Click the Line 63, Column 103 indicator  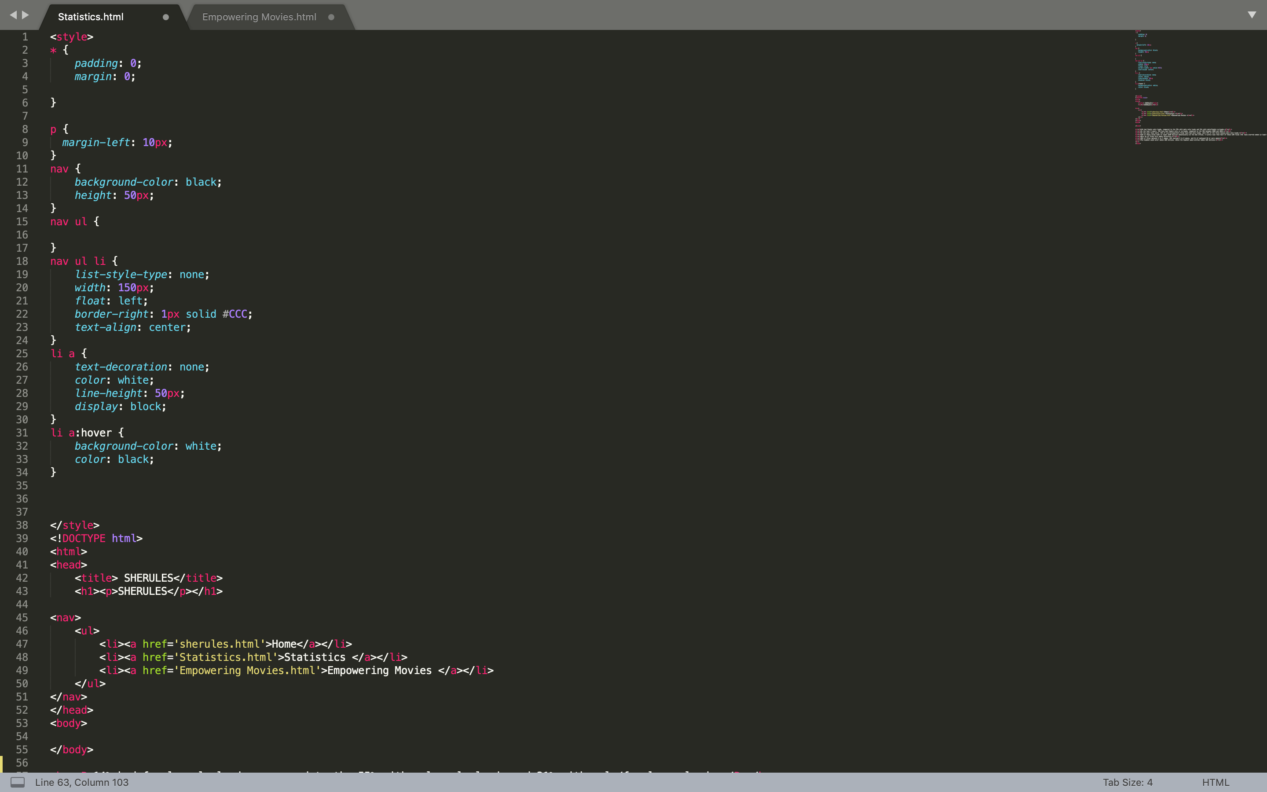pyautogui.click(x=82, y=782)
